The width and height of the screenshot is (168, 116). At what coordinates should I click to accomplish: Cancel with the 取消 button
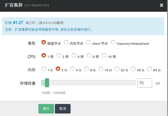click(63, 109)
